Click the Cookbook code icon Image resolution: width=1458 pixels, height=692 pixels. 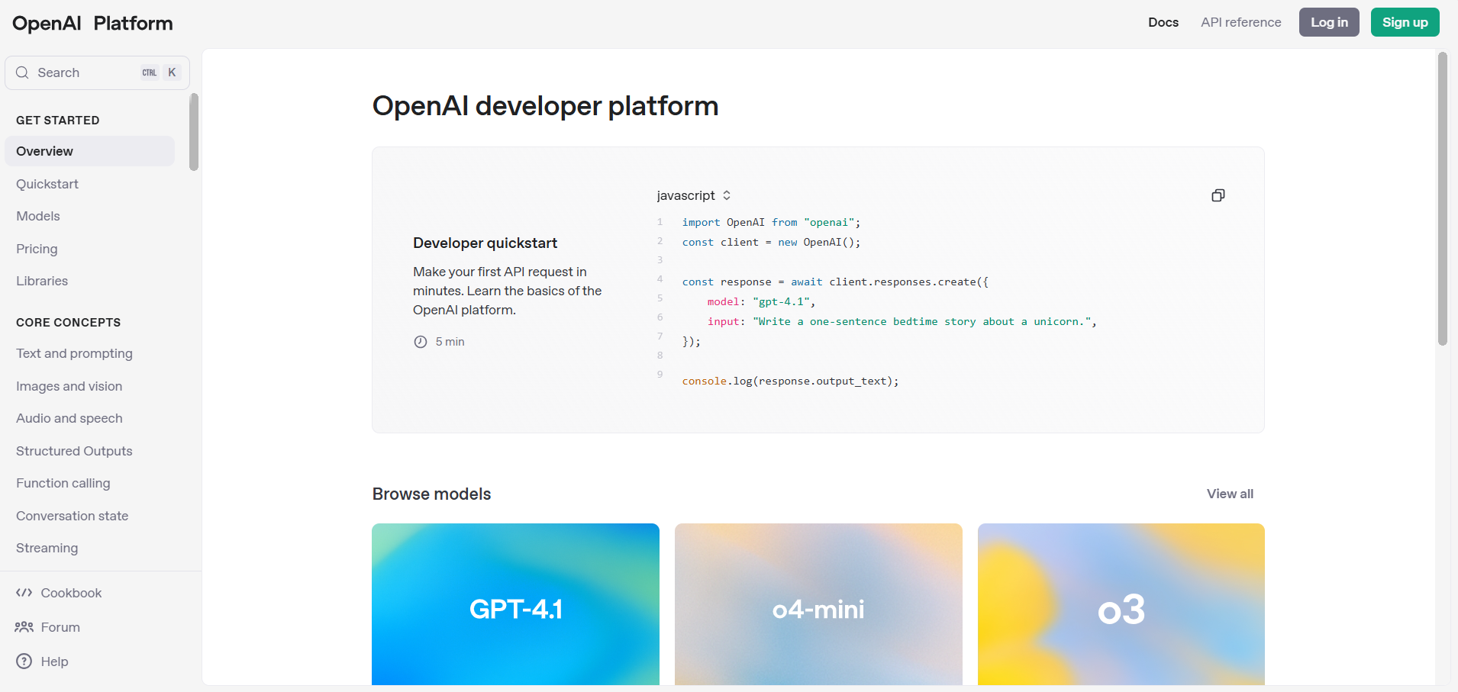24,593
